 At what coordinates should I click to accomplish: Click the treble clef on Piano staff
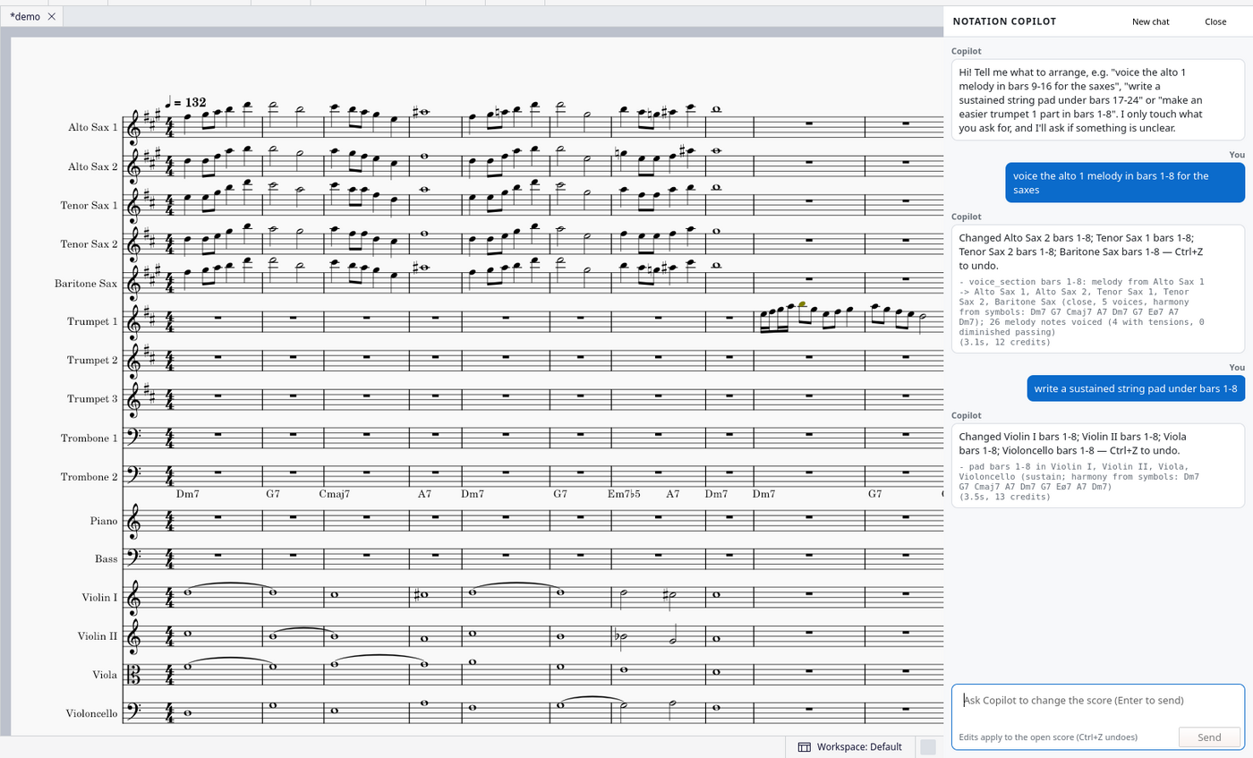coord(135,521)
